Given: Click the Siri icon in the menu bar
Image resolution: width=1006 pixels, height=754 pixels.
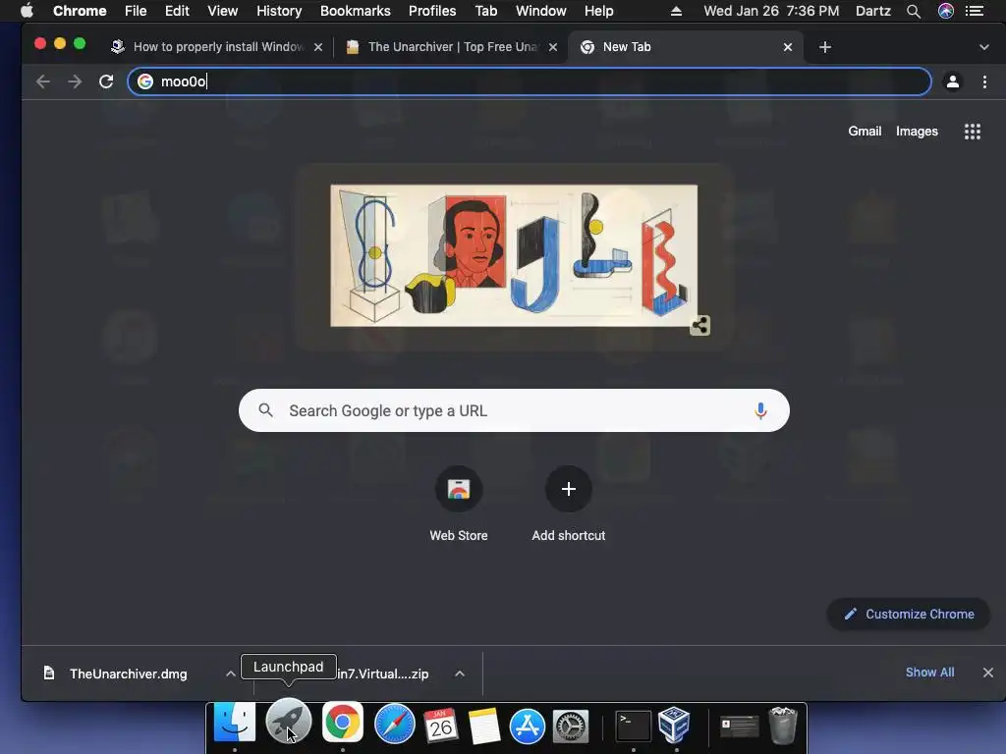Looking at the screenshot, I should click(x=946, y=11).
